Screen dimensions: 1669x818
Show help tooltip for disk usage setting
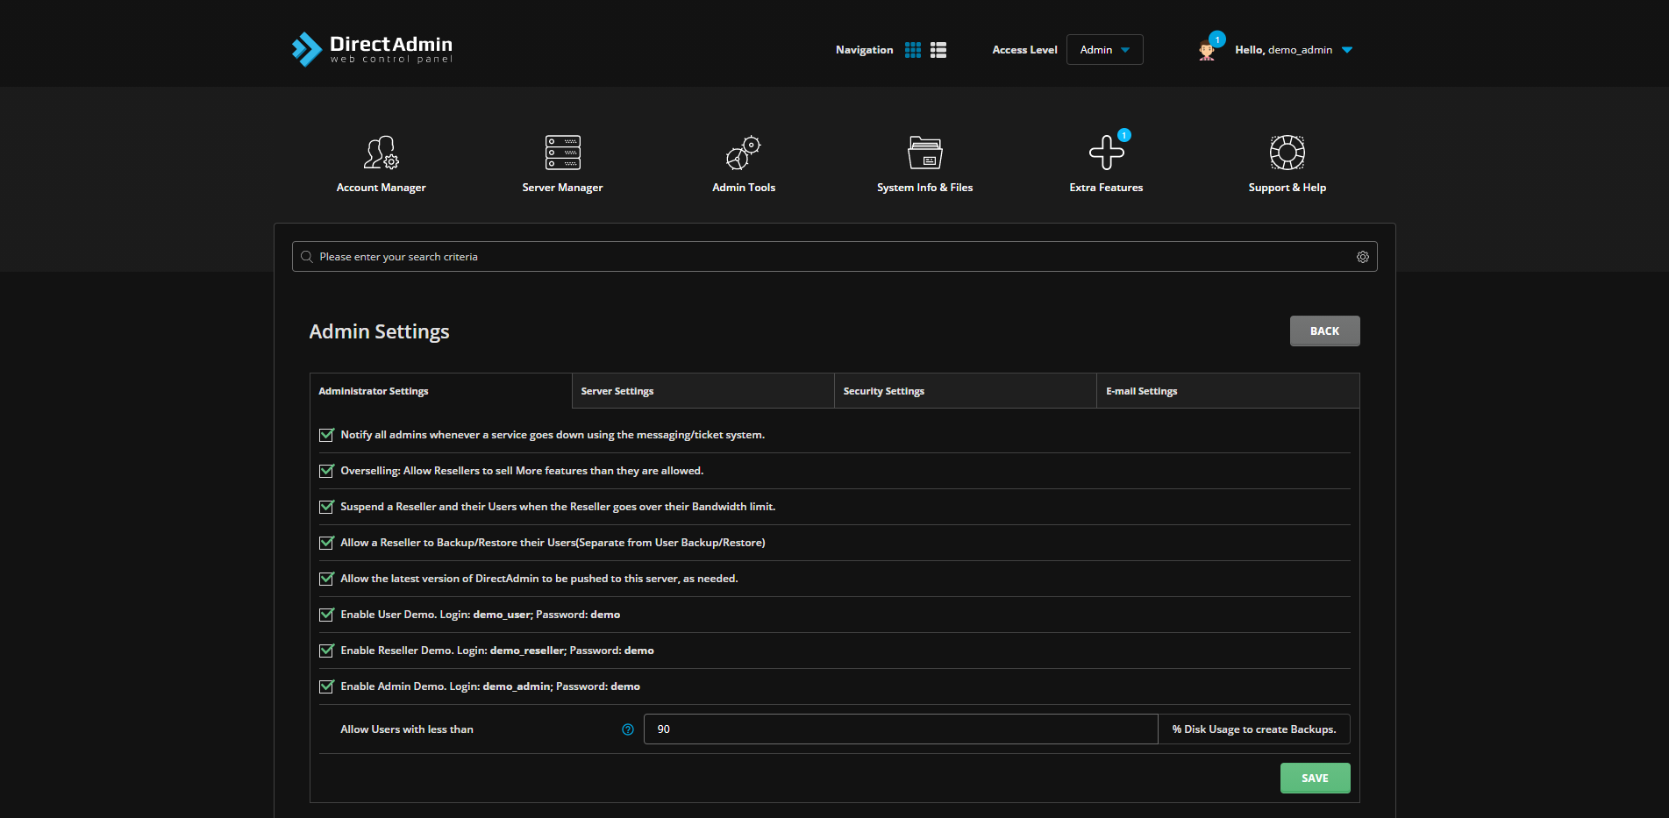coord(628,729)
